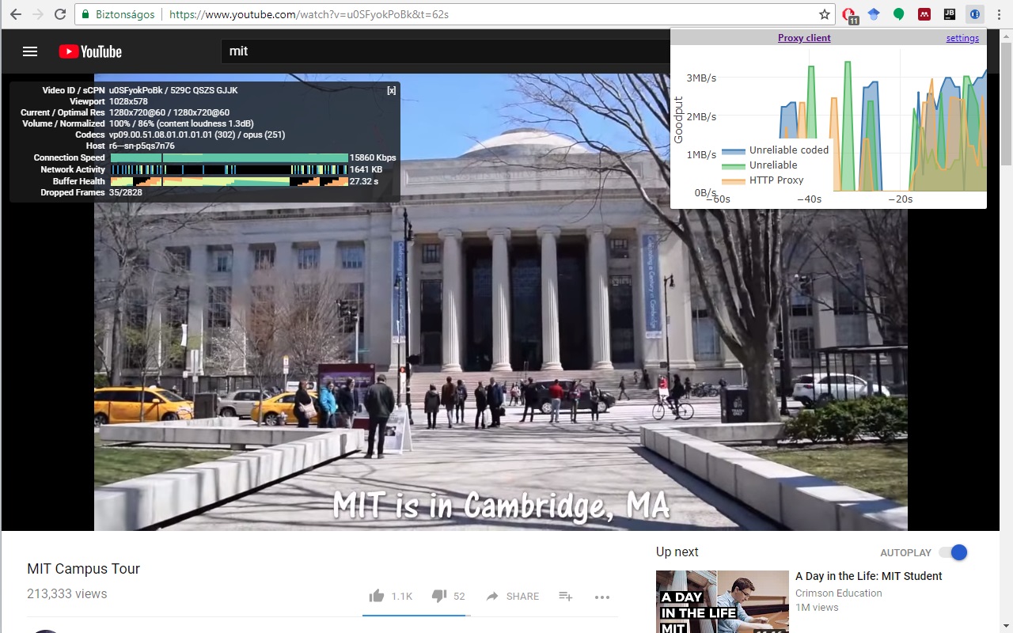Dislike the video with thumbs down
The image size is (1013, 633).
click(x=438, y=596)
